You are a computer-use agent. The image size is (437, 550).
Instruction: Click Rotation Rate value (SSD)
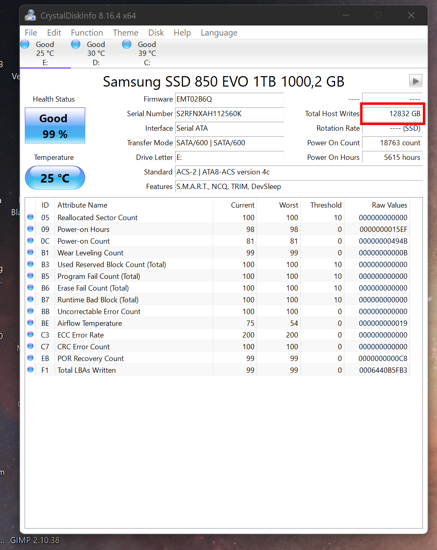click(x=392, y=128)
